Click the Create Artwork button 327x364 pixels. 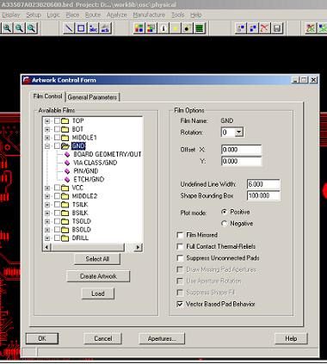[98, 276]
